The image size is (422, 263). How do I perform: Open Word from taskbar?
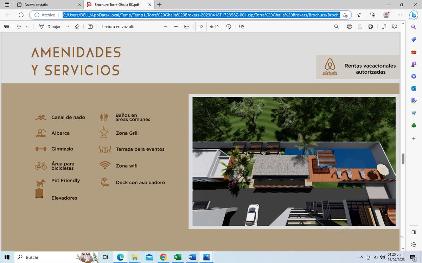click(192, 257)
